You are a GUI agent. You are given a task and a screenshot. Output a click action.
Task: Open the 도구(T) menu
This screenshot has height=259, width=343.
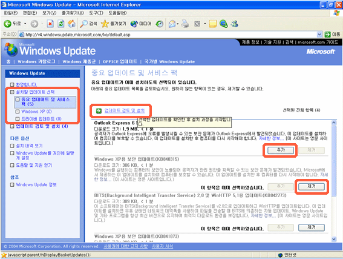pos(96,13)
